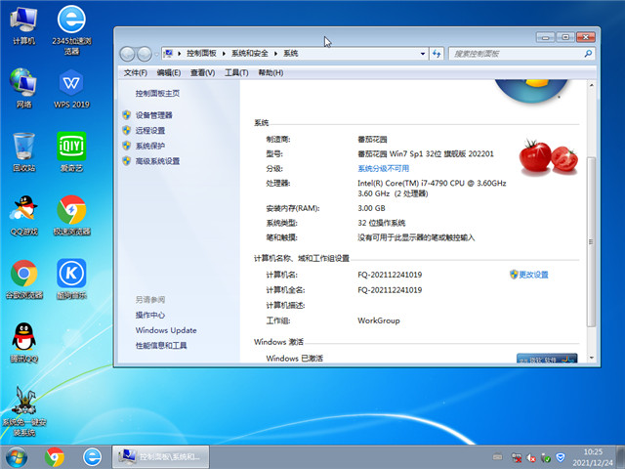Open the pinned Chrome-style browser in taskbar

click(x=55, y=457)
